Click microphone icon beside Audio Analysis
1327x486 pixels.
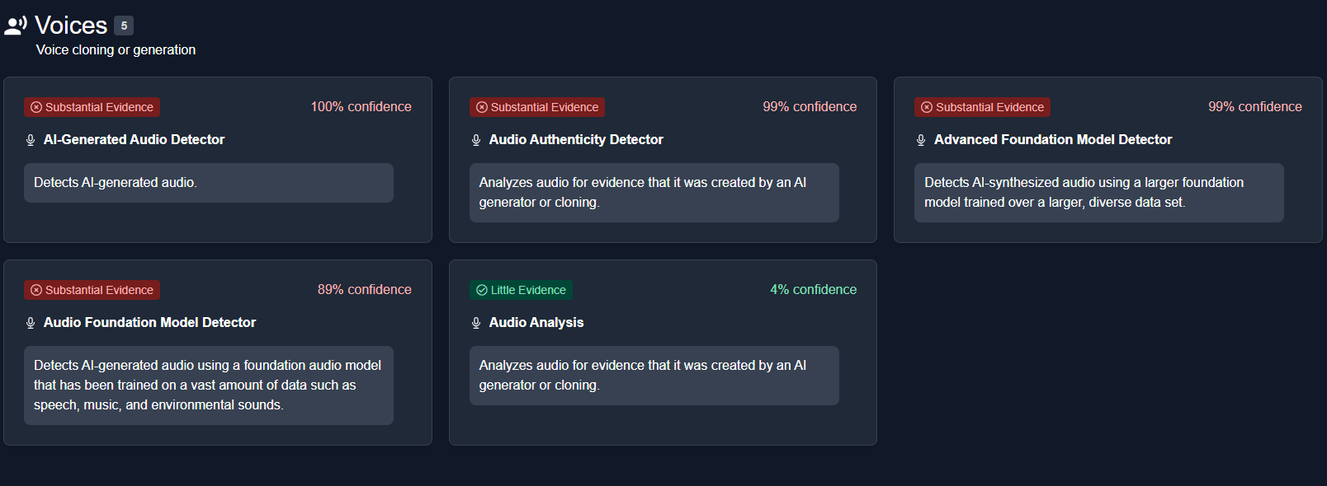(476, 323)
